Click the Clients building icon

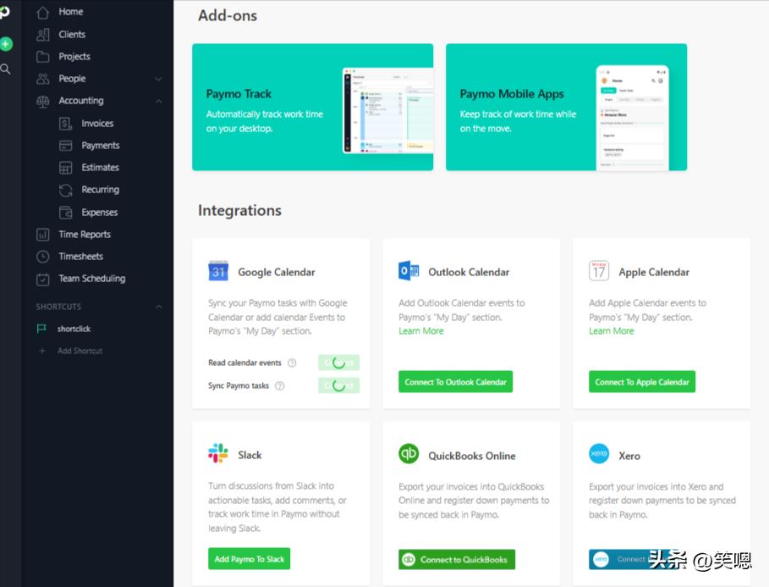pyautogui.click(x=43, y=35)
